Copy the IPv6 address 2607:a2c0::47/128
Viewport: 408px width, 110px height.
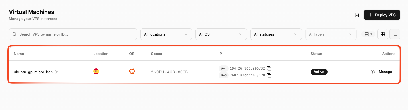pyautogui.click(x=269, y=75)
